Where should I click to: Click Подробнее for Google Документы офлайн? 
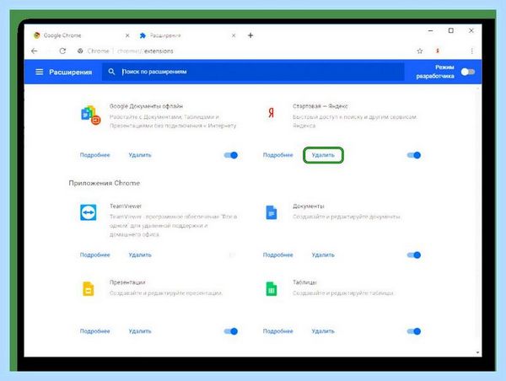(94, 155)
